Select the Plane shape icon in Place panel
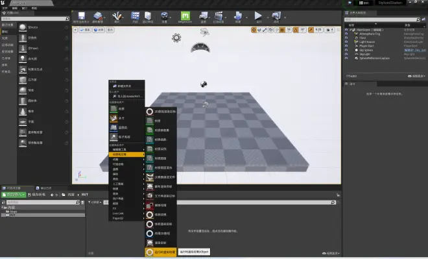The height and width of the screenshot is (259, 428). pos(23,122)
